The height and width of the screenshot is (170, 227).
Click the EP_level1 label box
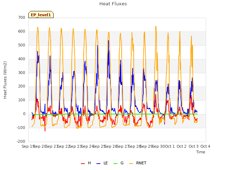(41, 15)
